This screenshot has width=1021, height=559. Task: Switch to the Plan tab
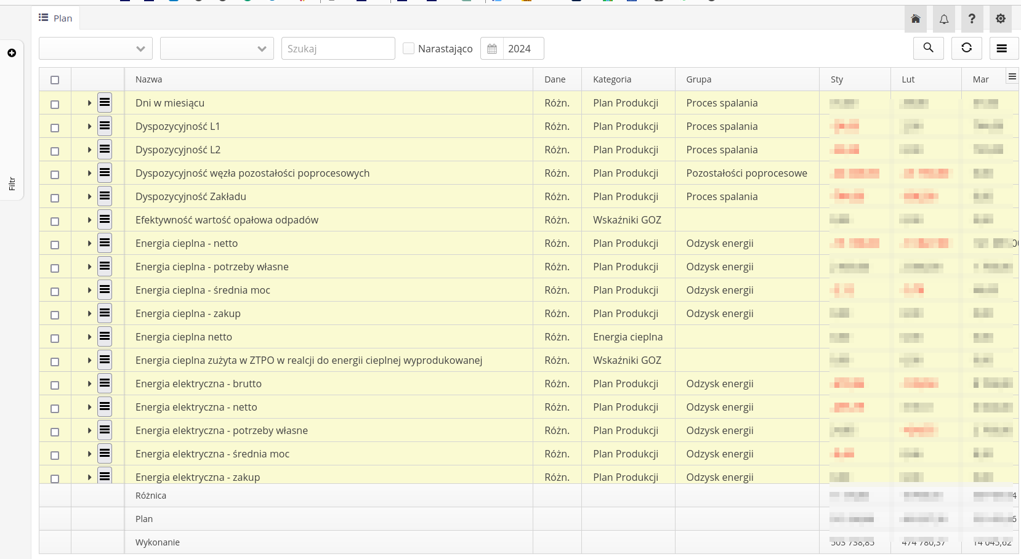[x=56, y=18]
